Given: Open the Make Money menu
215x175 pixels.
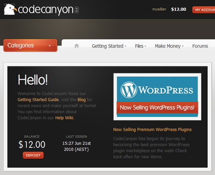Looking at the screenshot, I should (x=169, y=46).
